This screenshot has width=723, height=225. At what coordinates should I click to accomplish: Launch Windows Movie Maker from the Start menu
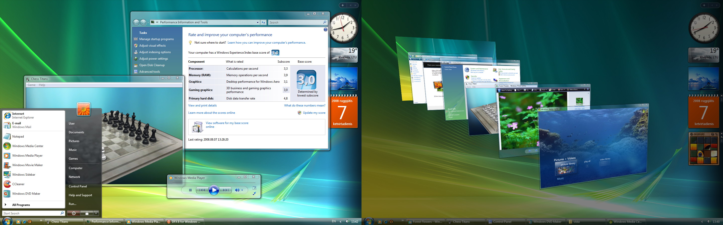point(33,165)
